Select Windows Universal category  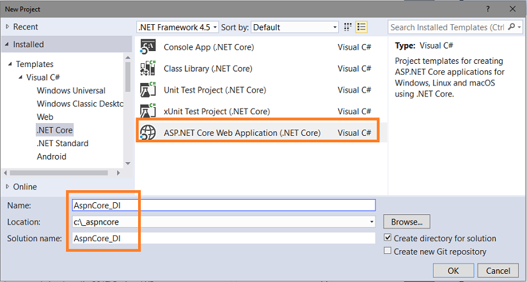point(71,91)
